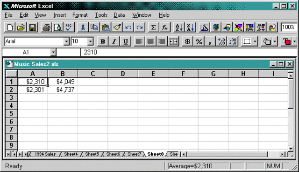Switch to the 1994 Sales sheet tab
299x172 pixels.
click(45, 154)
